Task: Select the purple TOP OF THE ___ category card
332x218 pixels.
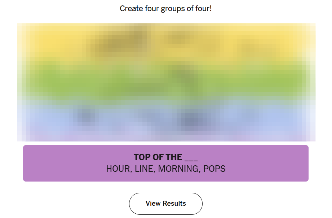Action: [x=165, y=163]
